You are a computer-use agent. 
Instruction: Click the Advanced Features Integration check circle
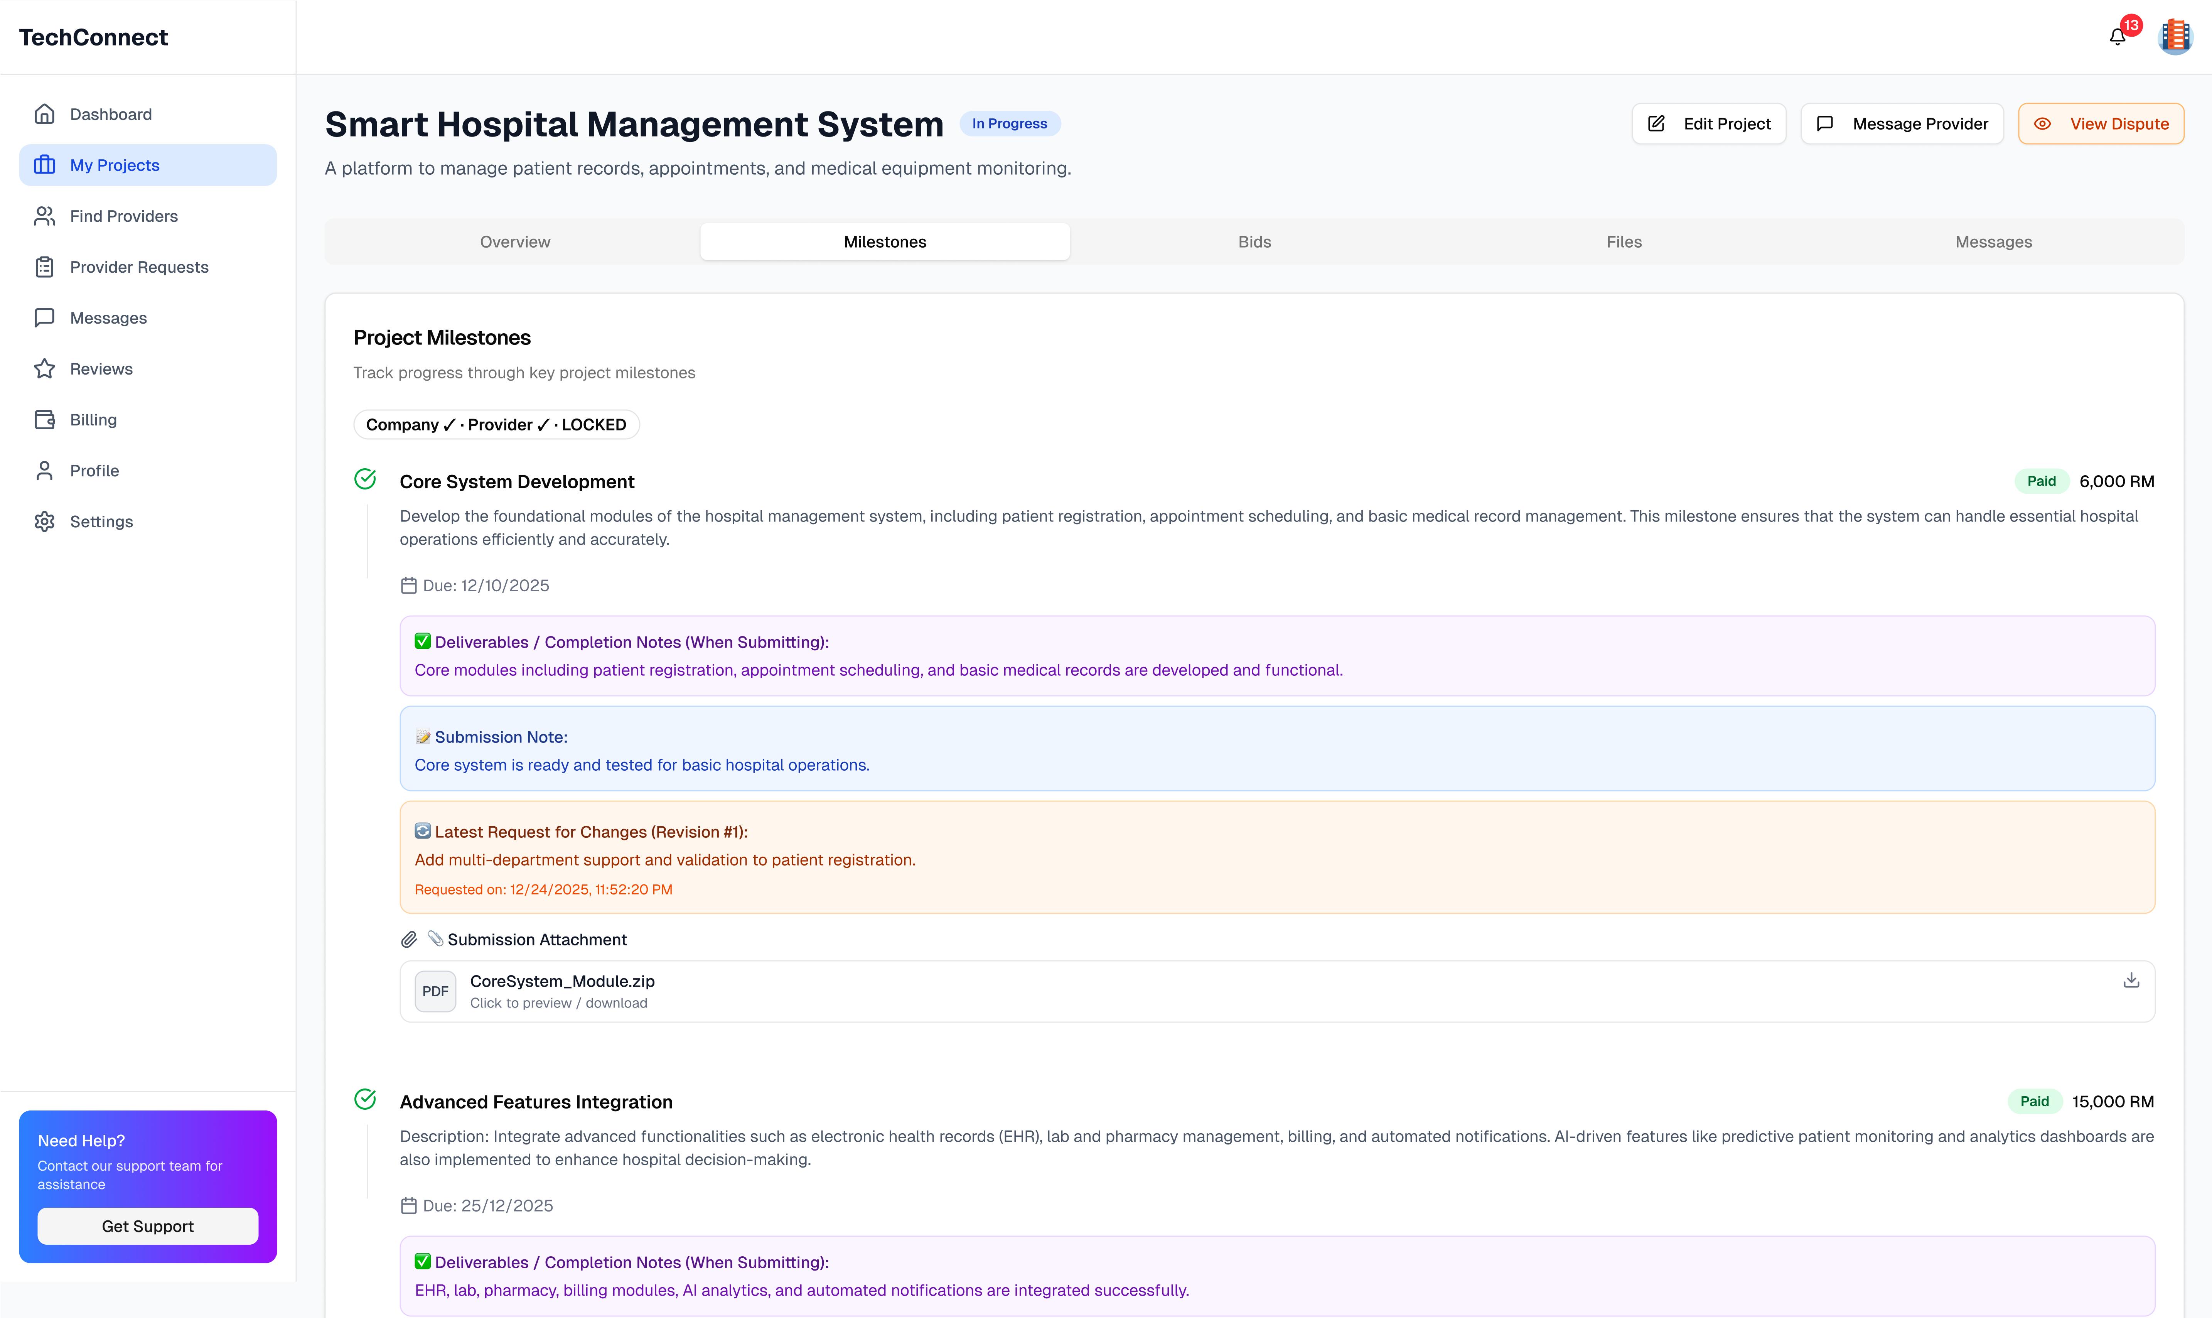click(365, 1100)
